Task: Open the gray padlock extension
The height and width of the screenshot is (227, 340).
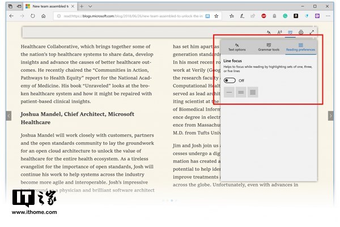Action: [274, 16]
